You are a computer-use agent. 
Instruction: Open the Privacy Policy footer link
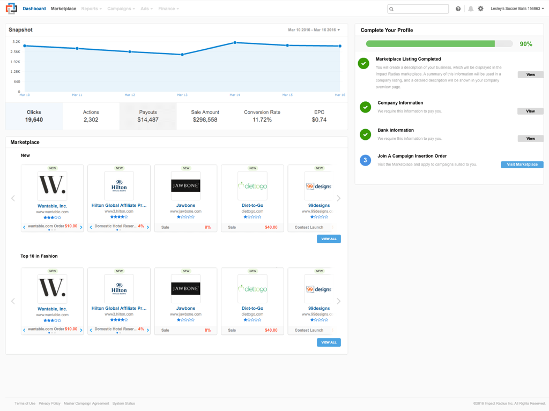click(x=49, y=403)
